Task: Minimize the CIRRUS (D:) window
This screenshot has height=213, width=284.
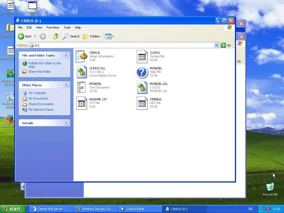Action: [x=219, y=21]
